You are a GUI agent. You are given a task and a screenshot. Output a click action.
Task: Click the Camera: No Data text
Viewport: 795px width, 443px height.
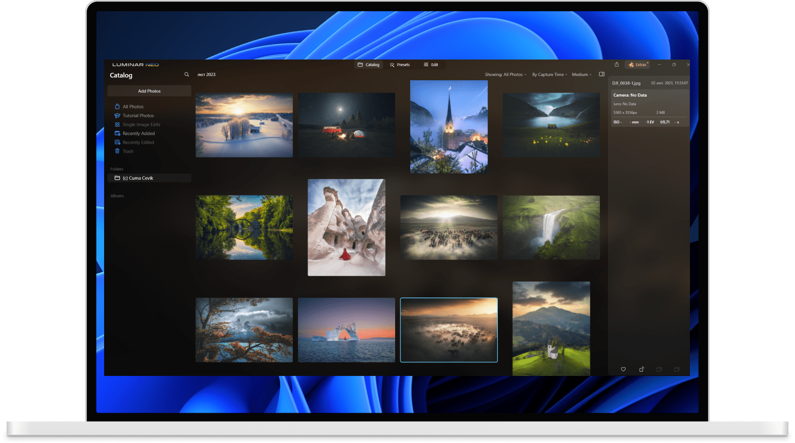[x=630, y=95]
